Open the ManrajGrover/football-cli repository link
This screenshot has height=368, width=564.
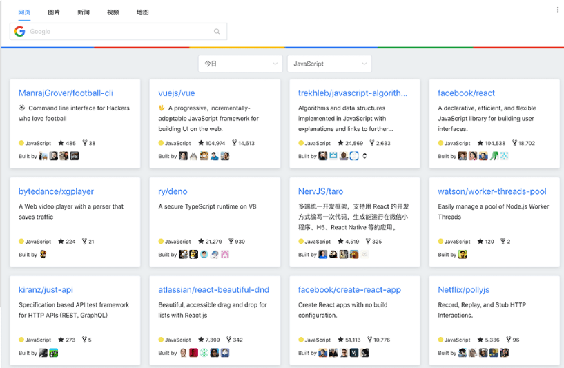coord(66,93)
